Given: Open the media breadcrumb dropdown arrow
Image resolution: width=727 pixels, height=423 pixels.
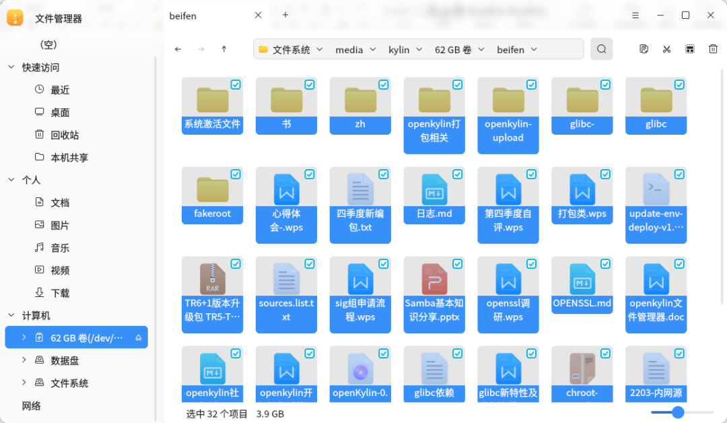Looking at the screenshot, I should [373, 49].
